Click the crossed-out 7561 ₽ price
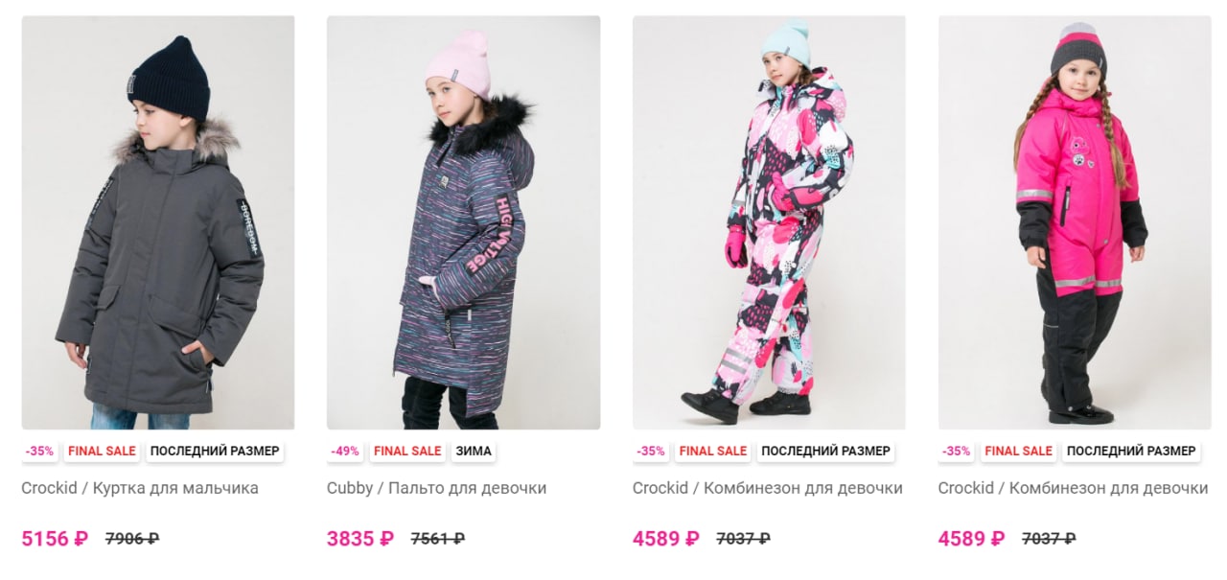1227x580 pixels. 437,539
